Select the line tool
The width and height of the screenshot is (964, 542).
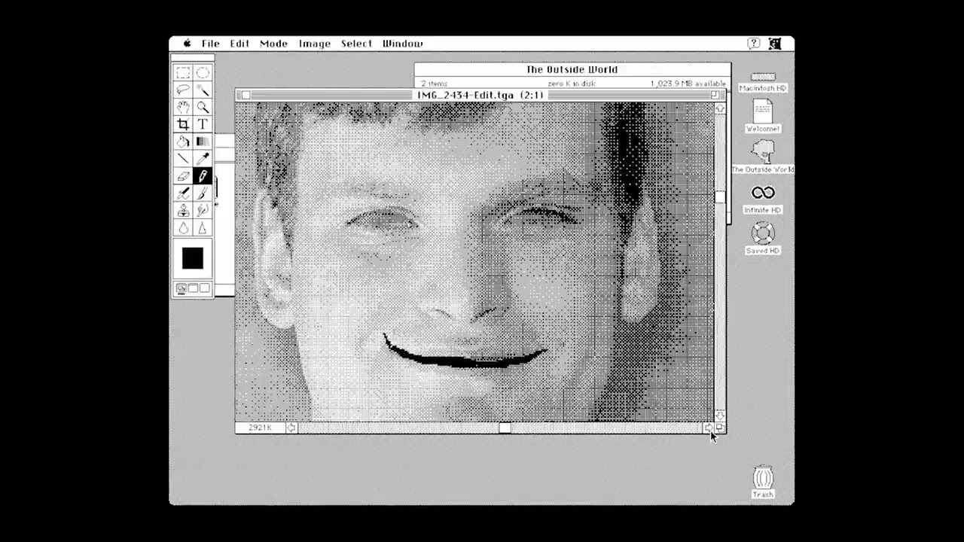pos(183,159)
